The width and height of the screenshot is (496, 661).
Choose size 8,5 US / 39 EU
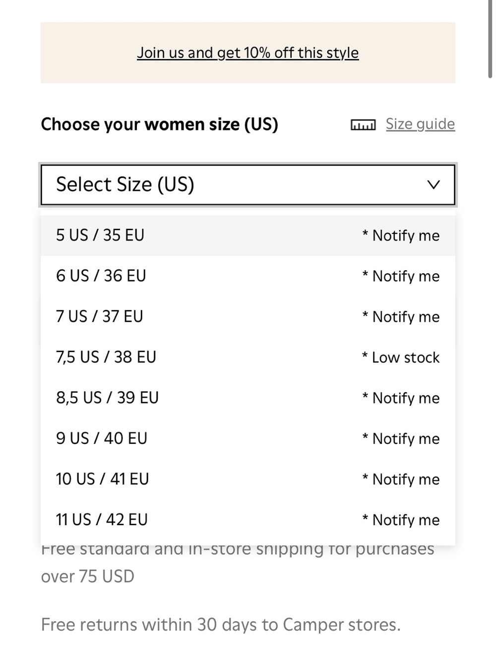(248, 398)
